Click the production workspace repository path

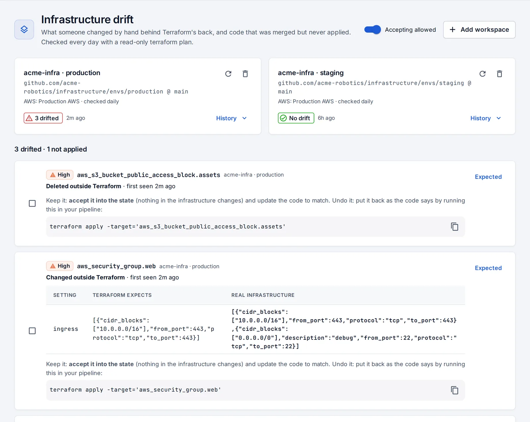click(106, 87)
